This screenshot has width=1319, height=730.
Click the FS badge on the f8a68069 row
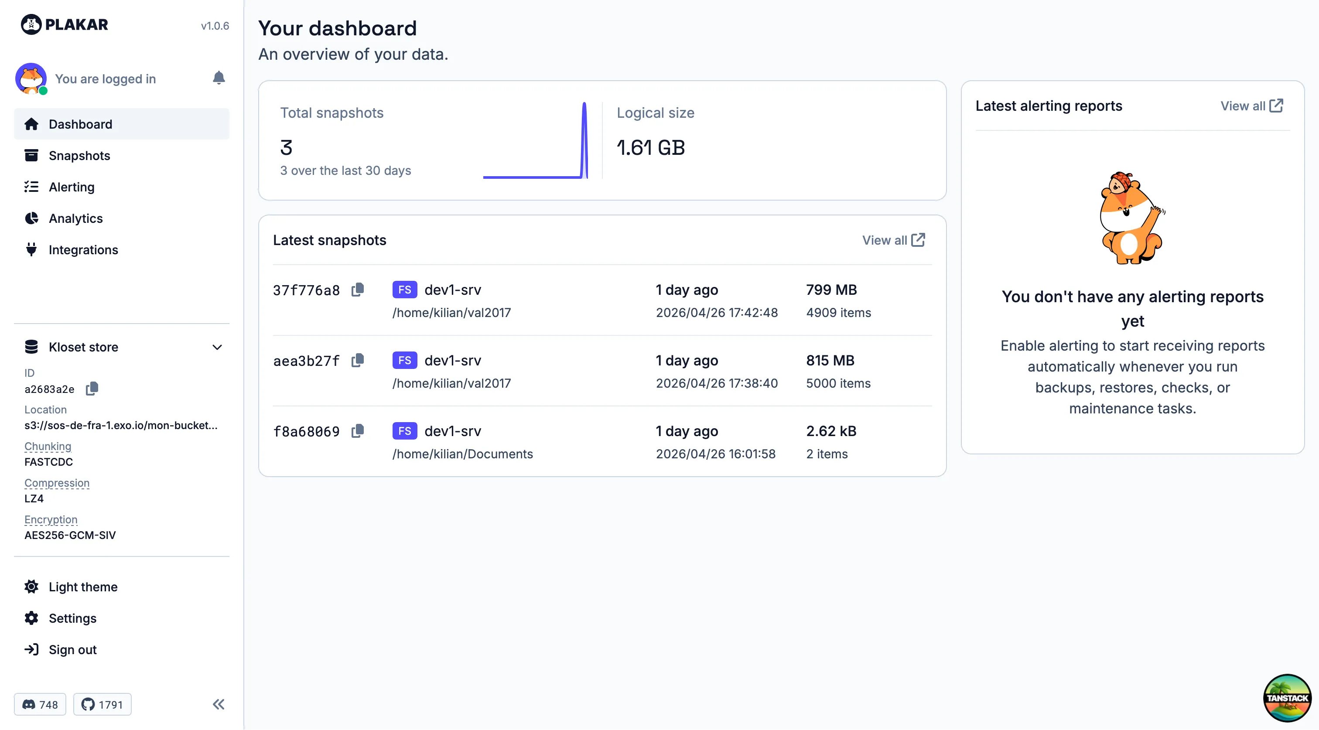[x=404, y=431]
